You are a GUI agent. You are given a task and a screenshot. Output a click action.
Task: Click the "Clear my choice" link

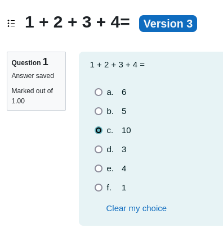point(136,208)
